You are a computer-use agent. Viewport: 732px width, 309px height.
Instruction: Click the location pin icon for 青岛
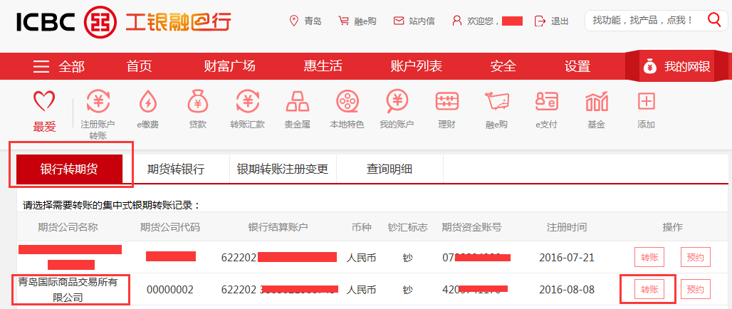click(x=293, y=21)
